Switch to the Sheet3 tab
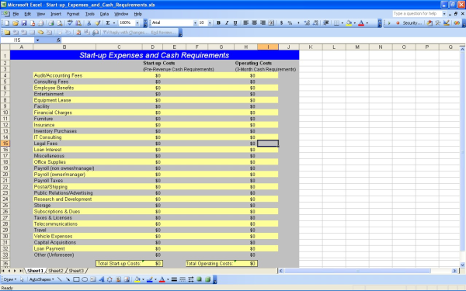The height and width of the screenshot is (291, 466). coord(76,271)
